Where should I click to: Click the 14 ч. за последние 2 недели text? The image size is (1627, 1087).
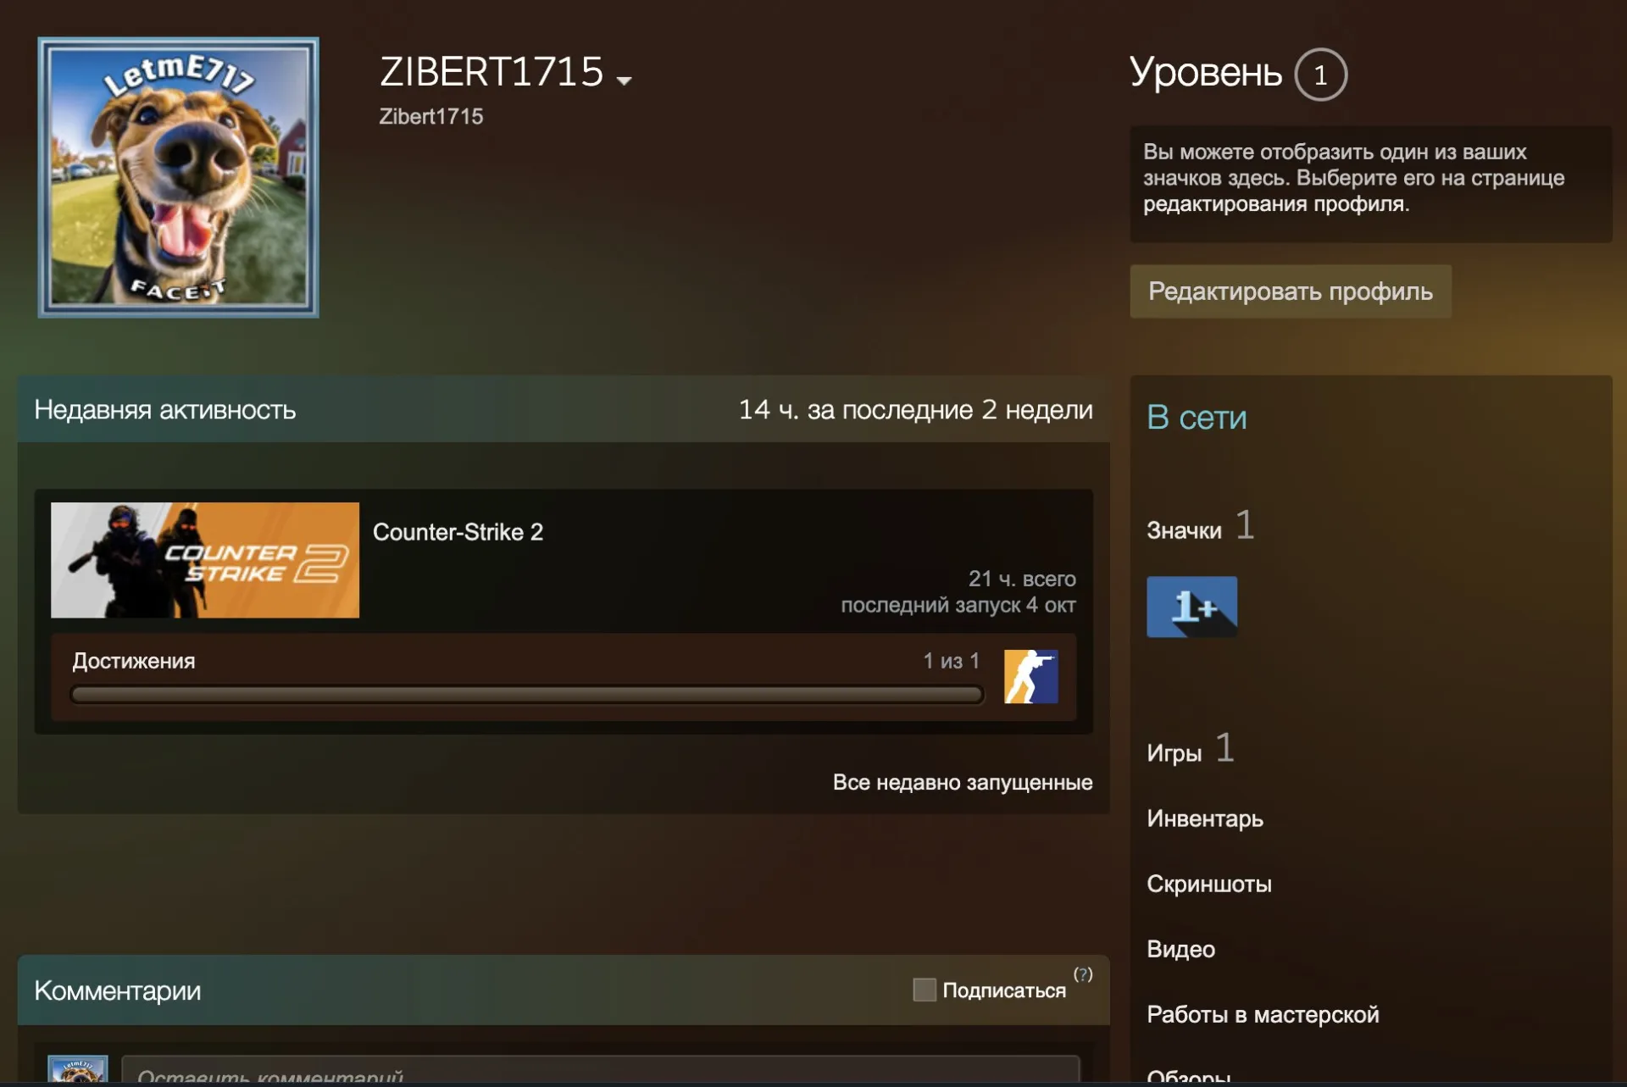915,410
